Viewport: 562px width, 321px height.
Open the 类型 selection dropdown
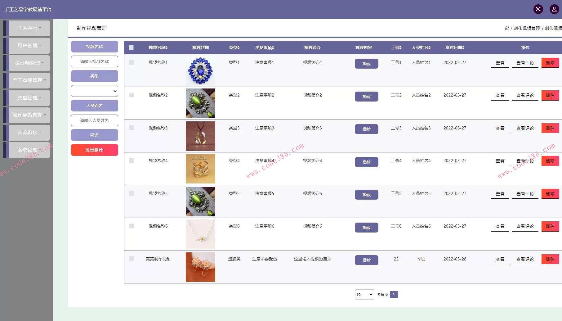pyautogui.click(x=94, y=91)
